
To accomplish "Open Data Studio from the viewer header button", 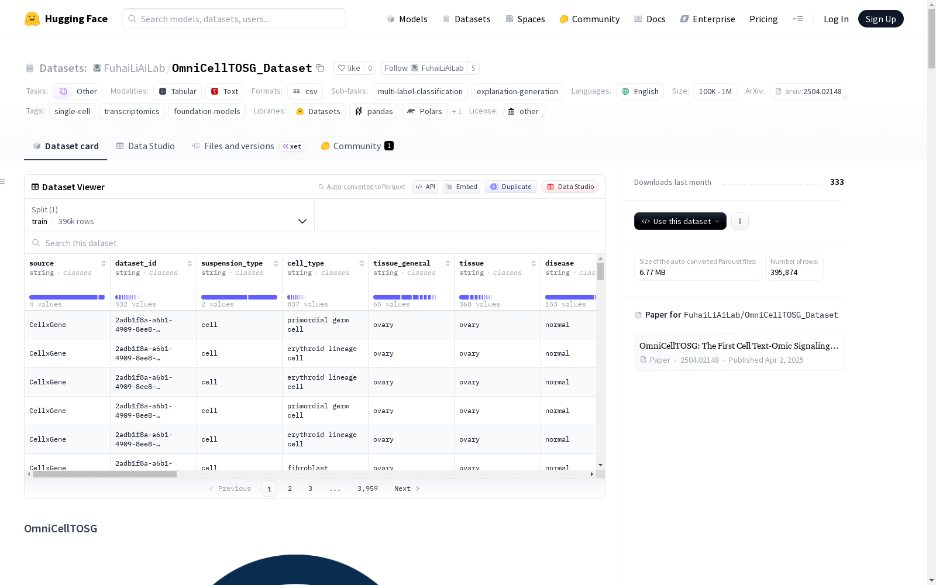I will click(x=570, y=187).
